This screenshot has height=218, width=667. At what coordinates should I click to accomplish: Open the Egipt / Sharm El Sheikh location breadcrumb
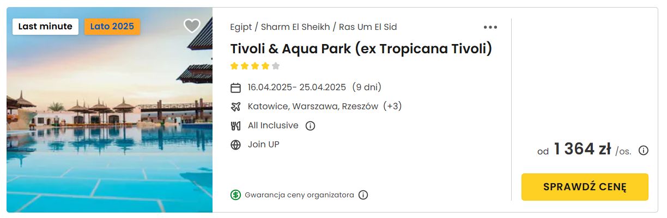pyautogui.click(x=313, y=27)
